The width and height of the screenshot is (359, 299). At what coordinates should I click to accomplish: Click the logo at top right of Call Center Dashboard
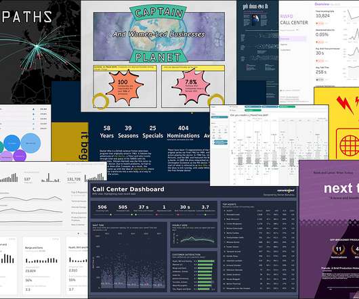click(285, 190)
